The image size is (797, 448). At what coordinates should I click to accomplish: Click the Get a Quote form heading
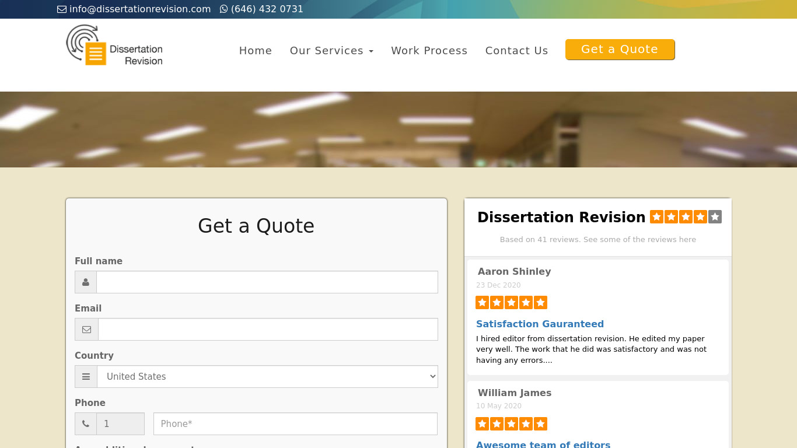click(256, 226)
